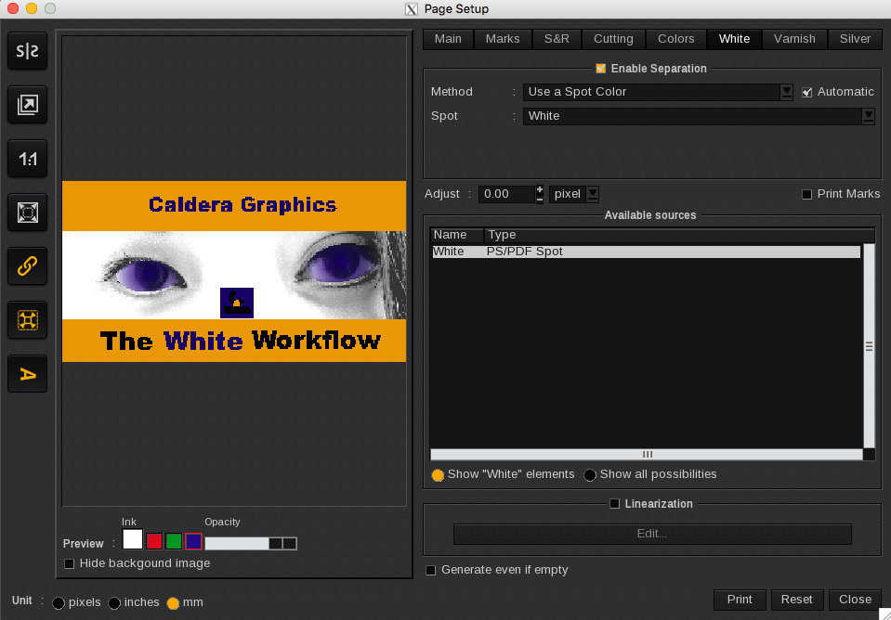Screen dimensions: 891x620
Task: Click the rotated letter A icon
Action: pos(27,374)
